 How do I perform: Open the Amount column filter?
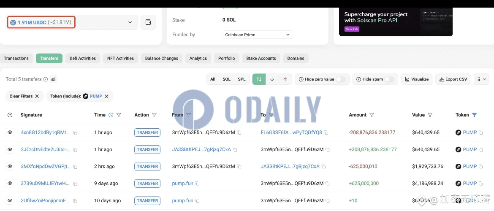click(x=372, y=115)
